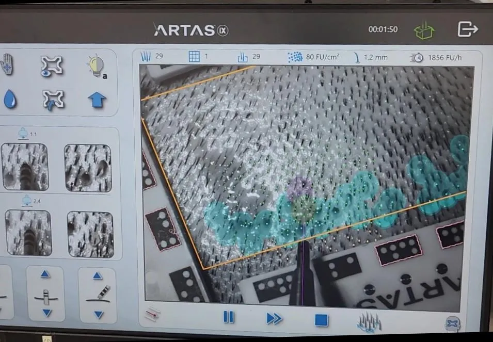Tap the hair grafts icon in bottom bar

(x=370, y=321)
